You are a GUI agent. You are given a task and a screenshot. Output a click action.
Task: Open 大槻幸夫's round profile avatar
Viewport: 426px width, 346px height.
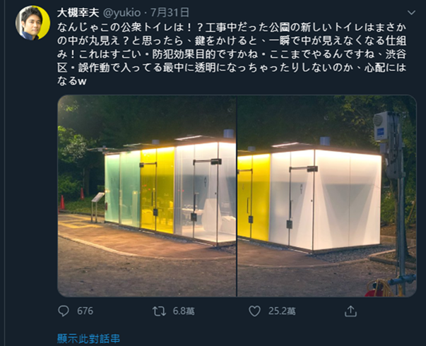33,23
